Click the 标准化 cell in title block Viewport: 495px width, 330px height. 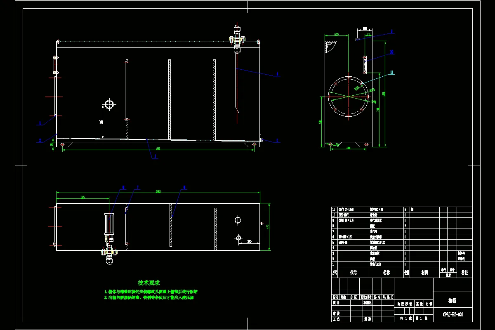[x=368, y=302]
